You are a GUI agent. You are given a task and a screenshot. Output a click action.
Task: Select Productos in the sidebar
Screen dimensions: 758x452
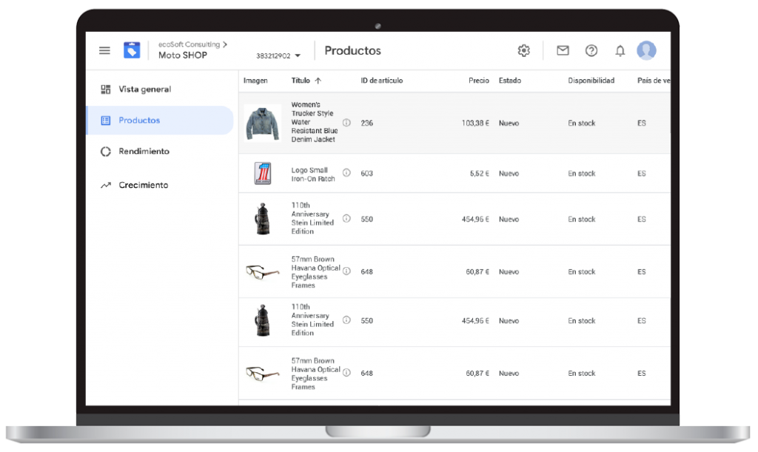tap(139, 121)
